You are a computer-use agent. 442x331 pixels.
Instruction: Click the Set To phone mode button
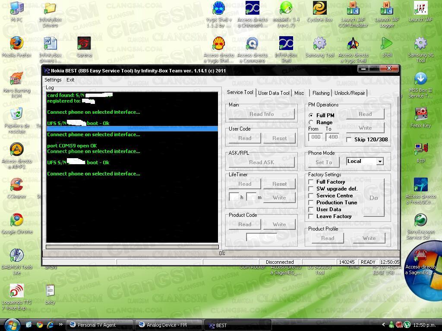tap(324, 162)
